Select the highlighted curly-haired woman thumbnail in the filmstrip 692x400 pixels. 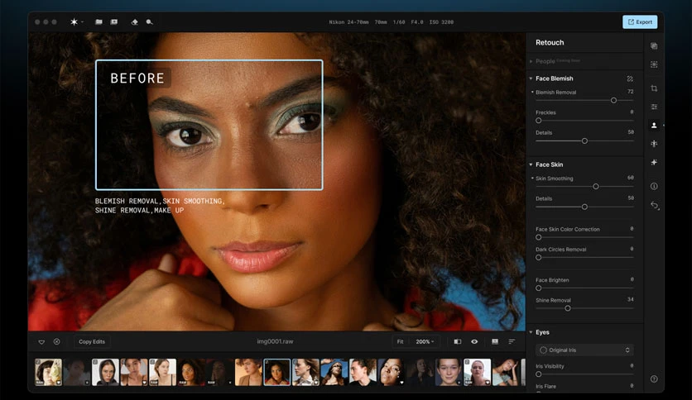coord(277,372)
